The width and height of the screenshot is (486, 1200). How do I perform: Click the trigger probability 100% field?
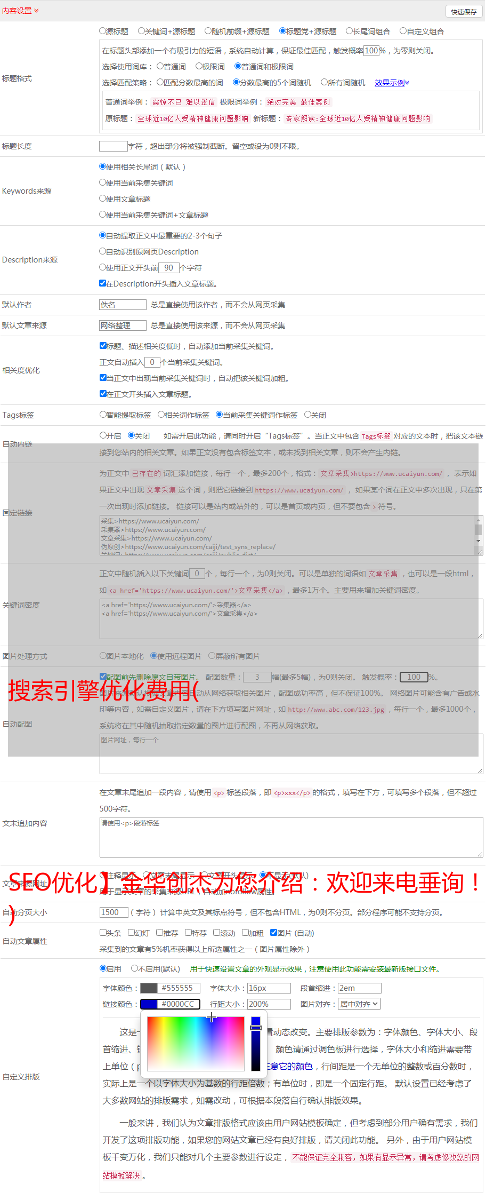(x=371, y=51)
